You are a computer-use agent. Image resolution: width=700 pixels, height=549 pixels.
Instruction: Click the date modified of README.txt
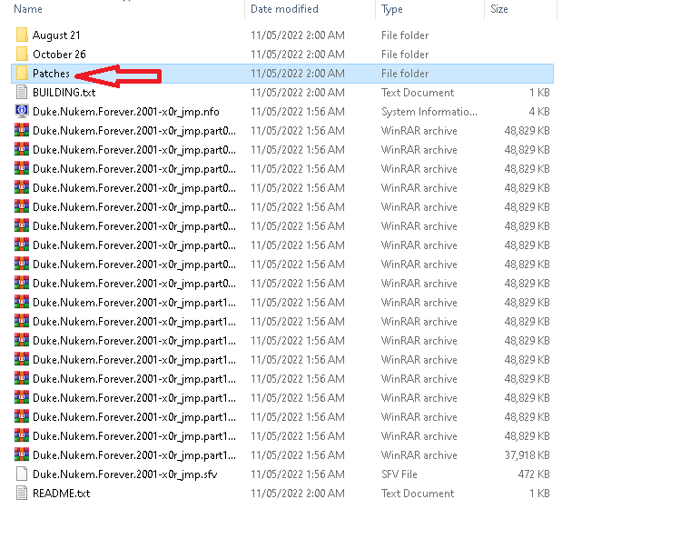[297, 494]
